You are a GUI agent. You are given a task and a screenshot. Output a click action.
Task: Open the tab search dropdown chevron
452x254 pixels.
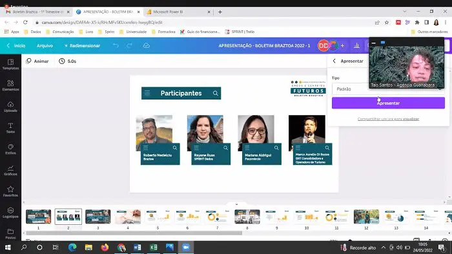click(x=405, y=12)
